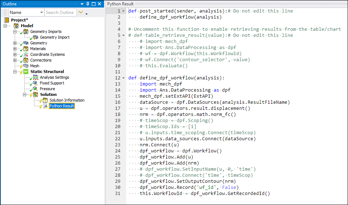Open the small black arrow menu beside search
This screenshot has height=205, width=348.
pyautogui.click(x=86, y=14)
